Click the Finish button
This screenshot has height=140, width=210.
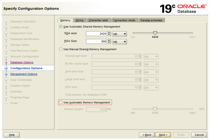tap(181, 135)
